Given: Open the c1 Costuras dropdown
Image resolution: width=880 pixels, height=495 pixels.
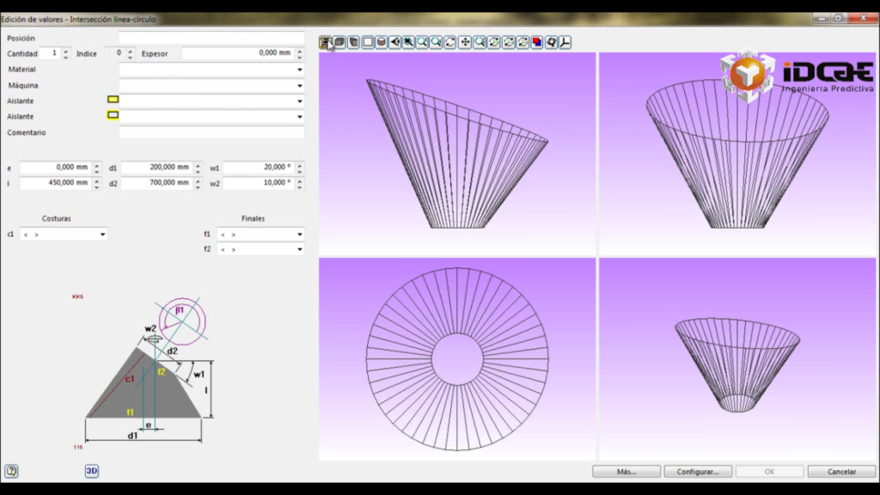Looking at the screenshot, I should click(64, 234).
